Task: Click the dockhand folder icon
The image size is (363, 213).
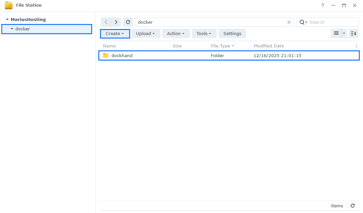Action: [x=106, y=55]
